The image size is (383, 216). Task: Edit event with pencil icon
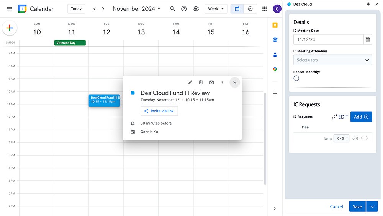190,83
